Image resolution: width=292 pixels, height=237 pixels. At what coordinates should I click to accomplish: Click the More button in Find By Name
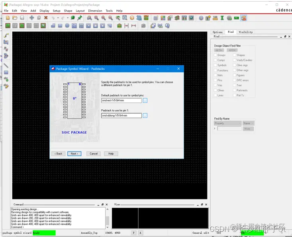pos(248,128)
